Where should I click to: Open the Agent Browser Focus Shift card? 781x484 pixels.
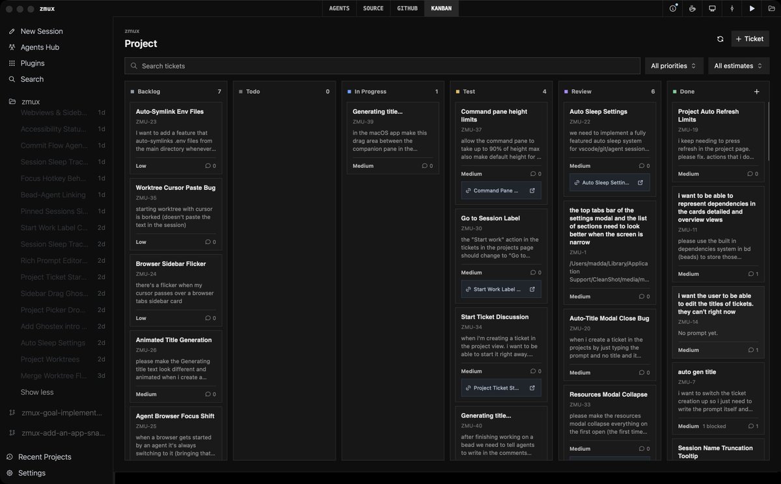click(176, 433)
